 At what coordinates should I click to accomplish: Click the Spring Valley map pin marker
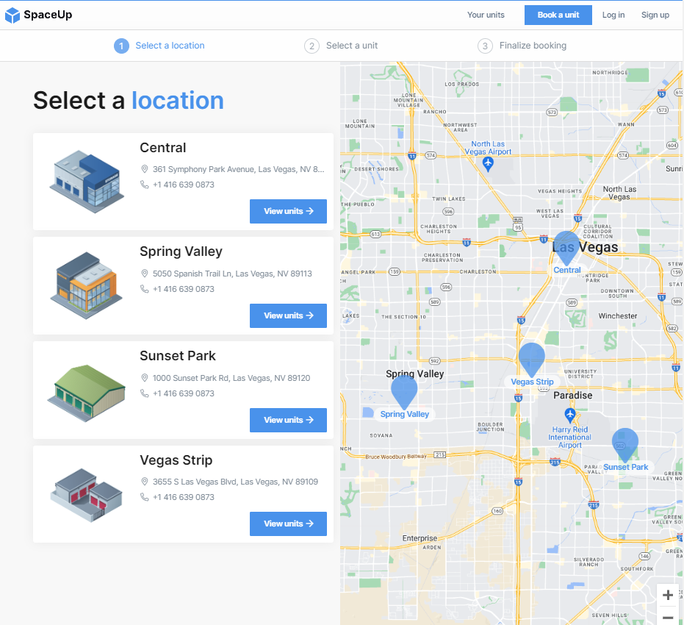tap(404, 391)
